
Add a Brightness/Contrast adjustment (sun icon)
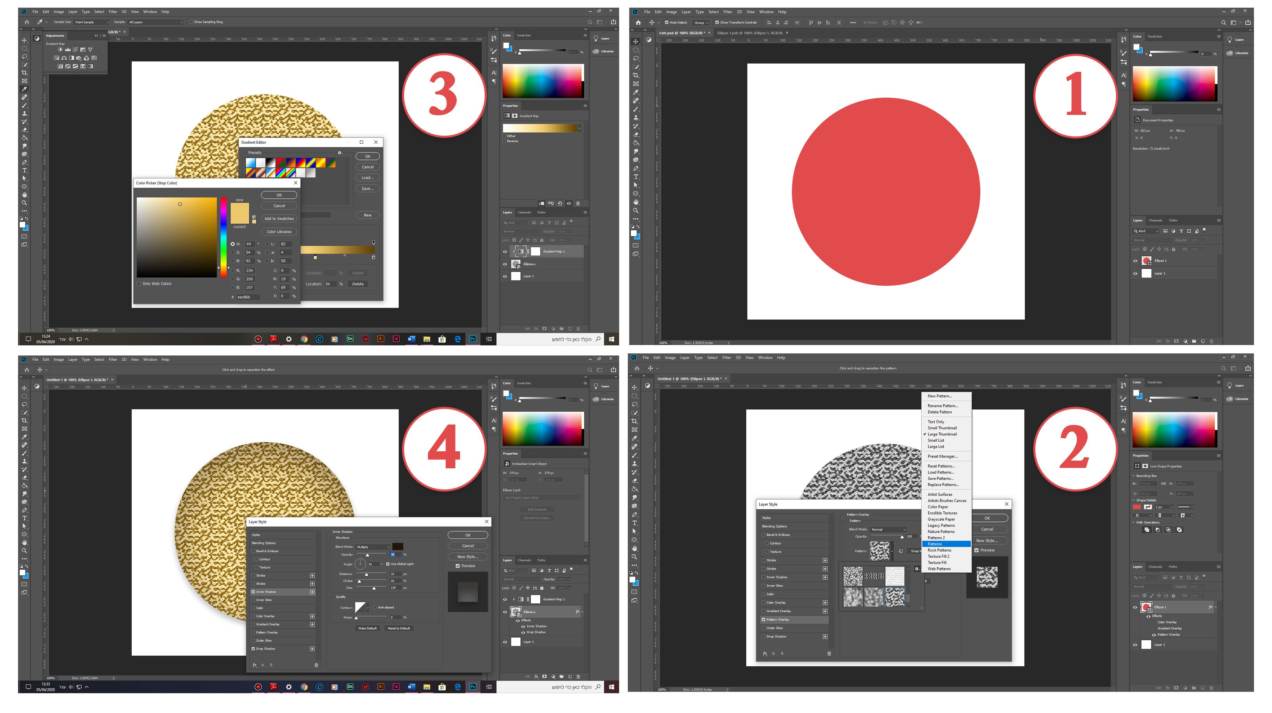pos(60,50)
